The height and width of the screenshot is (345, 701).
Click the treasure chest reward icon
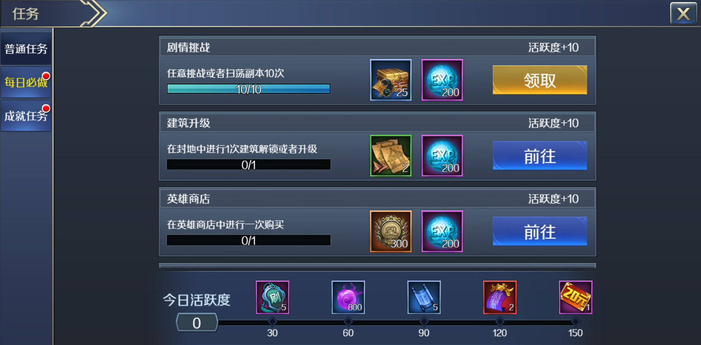[x=391, y=80]
